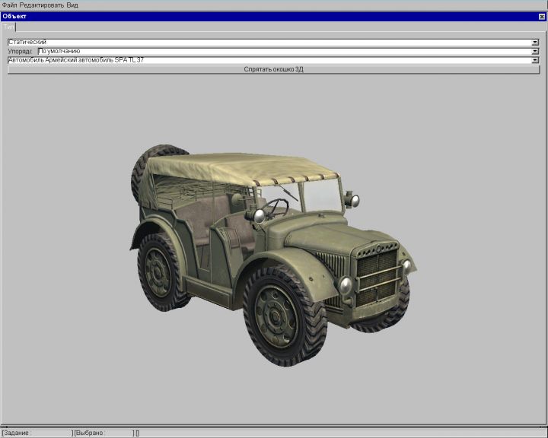Screen dimensions: 548x438
Task: Close the Объект panel
Action: [x=542, y=16]
